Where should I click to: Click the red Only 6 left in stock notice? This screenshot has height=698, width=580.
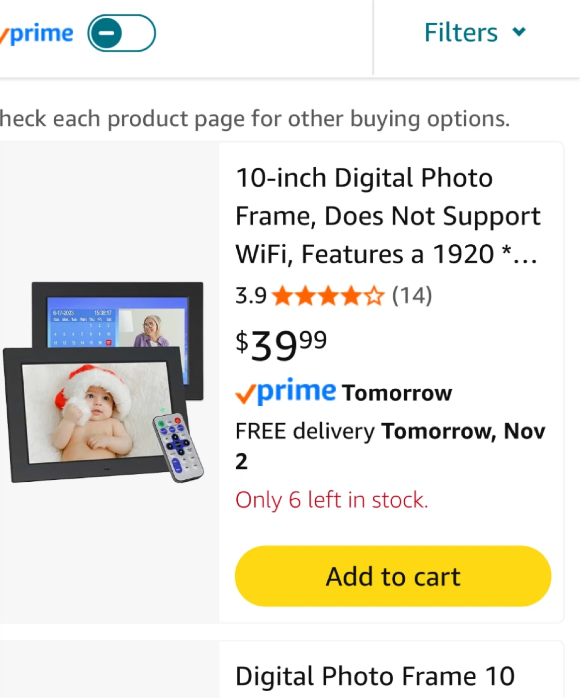[x=332, y=500]
